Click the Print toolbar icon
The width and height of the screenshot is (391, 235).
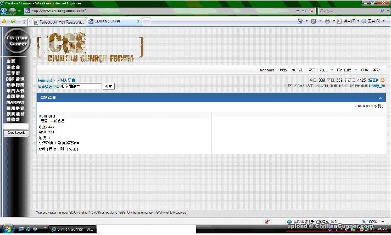click(x=327, y=21)
